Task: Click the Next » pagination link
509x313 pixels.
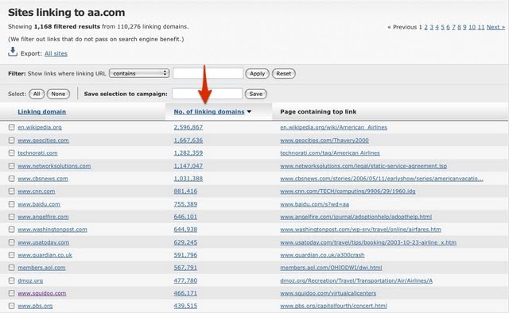Action: (495, 27)
